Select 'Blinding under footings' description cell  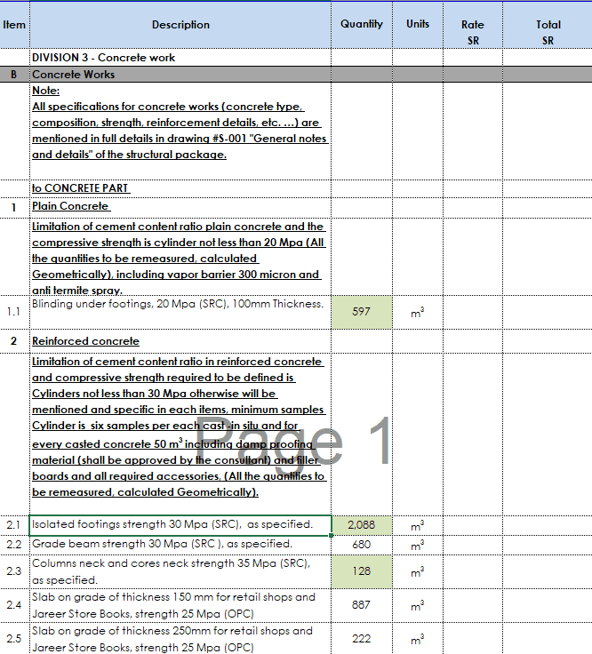click(180, 312)
